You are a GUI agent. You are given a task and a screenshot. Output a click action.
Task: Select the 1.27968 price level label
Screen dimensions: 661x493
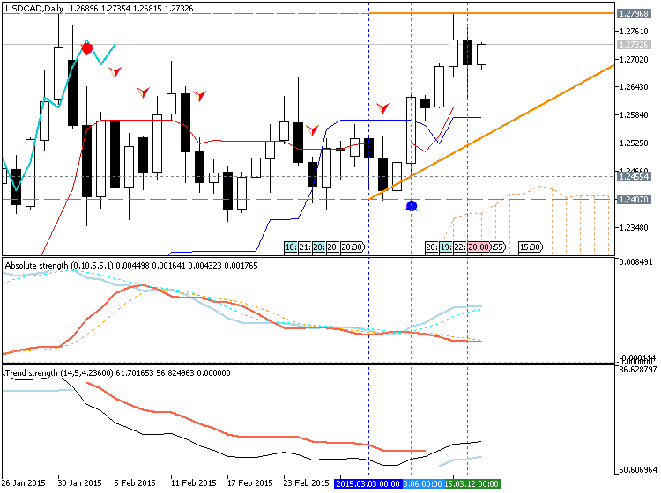(634, 14)
